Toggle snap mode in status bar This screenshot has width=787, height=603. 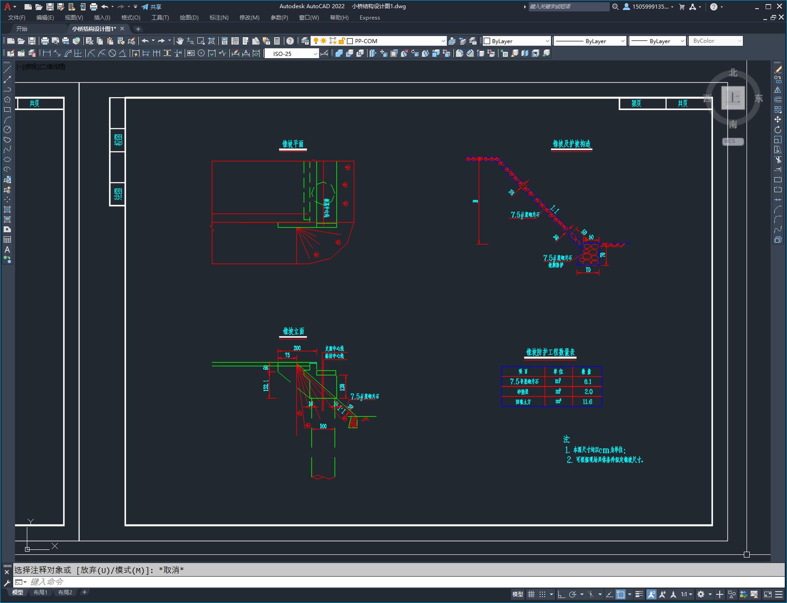tap(542, 594)
